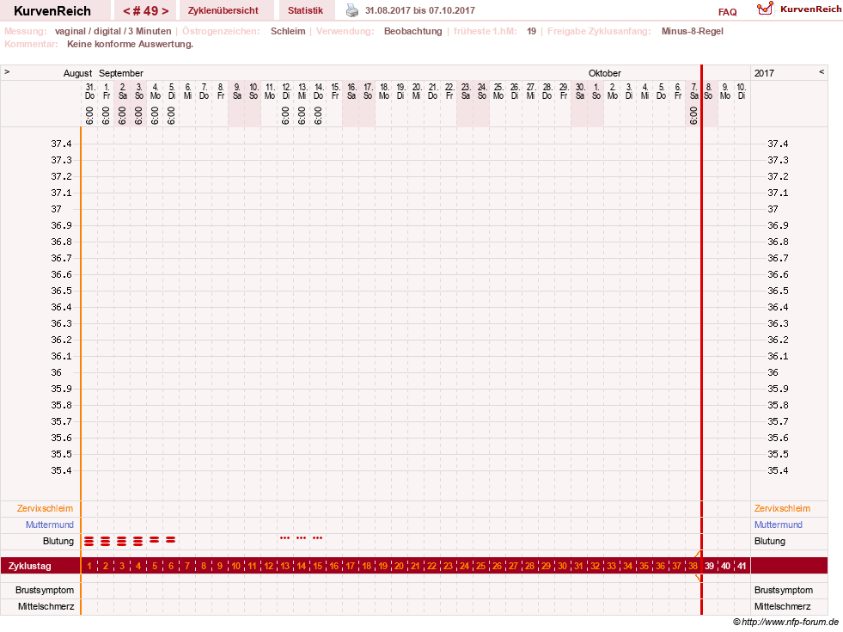
Task: Click the spotting dots on cycle day 15
Action: (x=318, y=538)
